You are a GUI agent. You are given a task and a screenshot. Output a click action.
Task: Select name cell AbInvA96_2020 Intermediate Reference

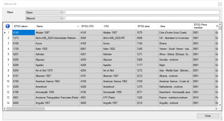point(57,38)
